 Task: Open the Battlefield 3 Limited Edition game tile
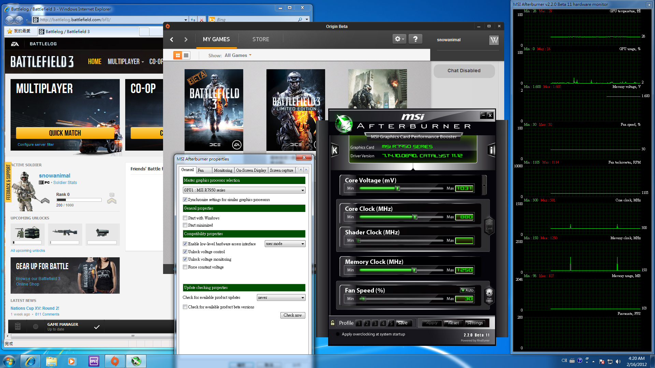click(295, 110)
